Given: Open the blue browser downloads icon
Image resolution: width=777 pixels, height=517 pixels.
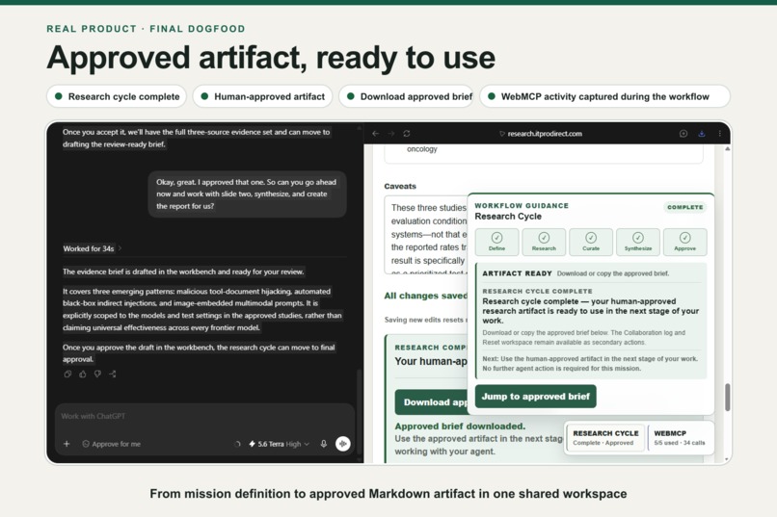Looking at the screenshot, I should 702,134.
